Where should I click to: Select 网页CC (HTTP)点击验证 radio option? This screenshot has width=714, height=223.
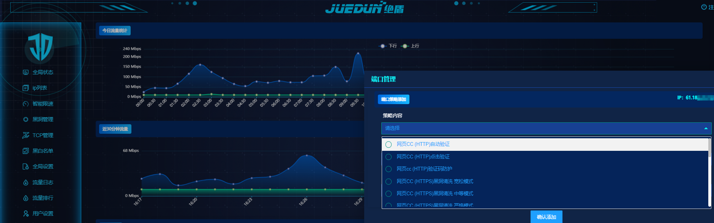389,157
